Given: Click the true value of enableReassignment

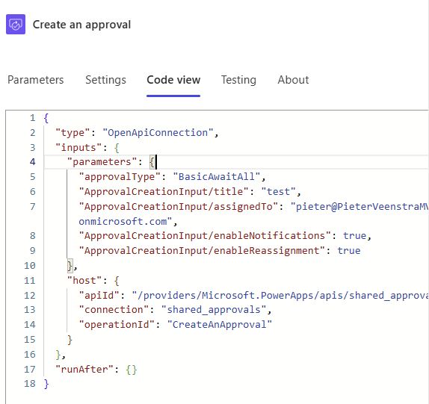Looking at the screenshot, I should (x=349, y=251).
